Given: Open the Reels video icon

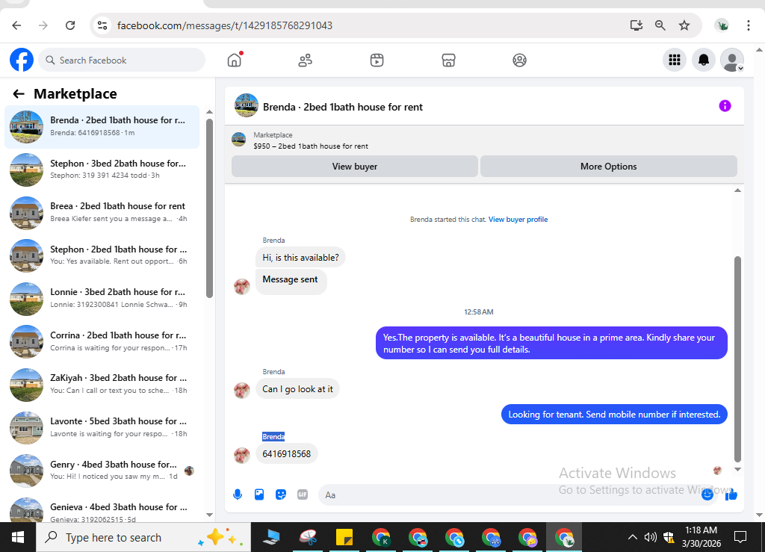Looking at the screenshot, I should point(377,61).
